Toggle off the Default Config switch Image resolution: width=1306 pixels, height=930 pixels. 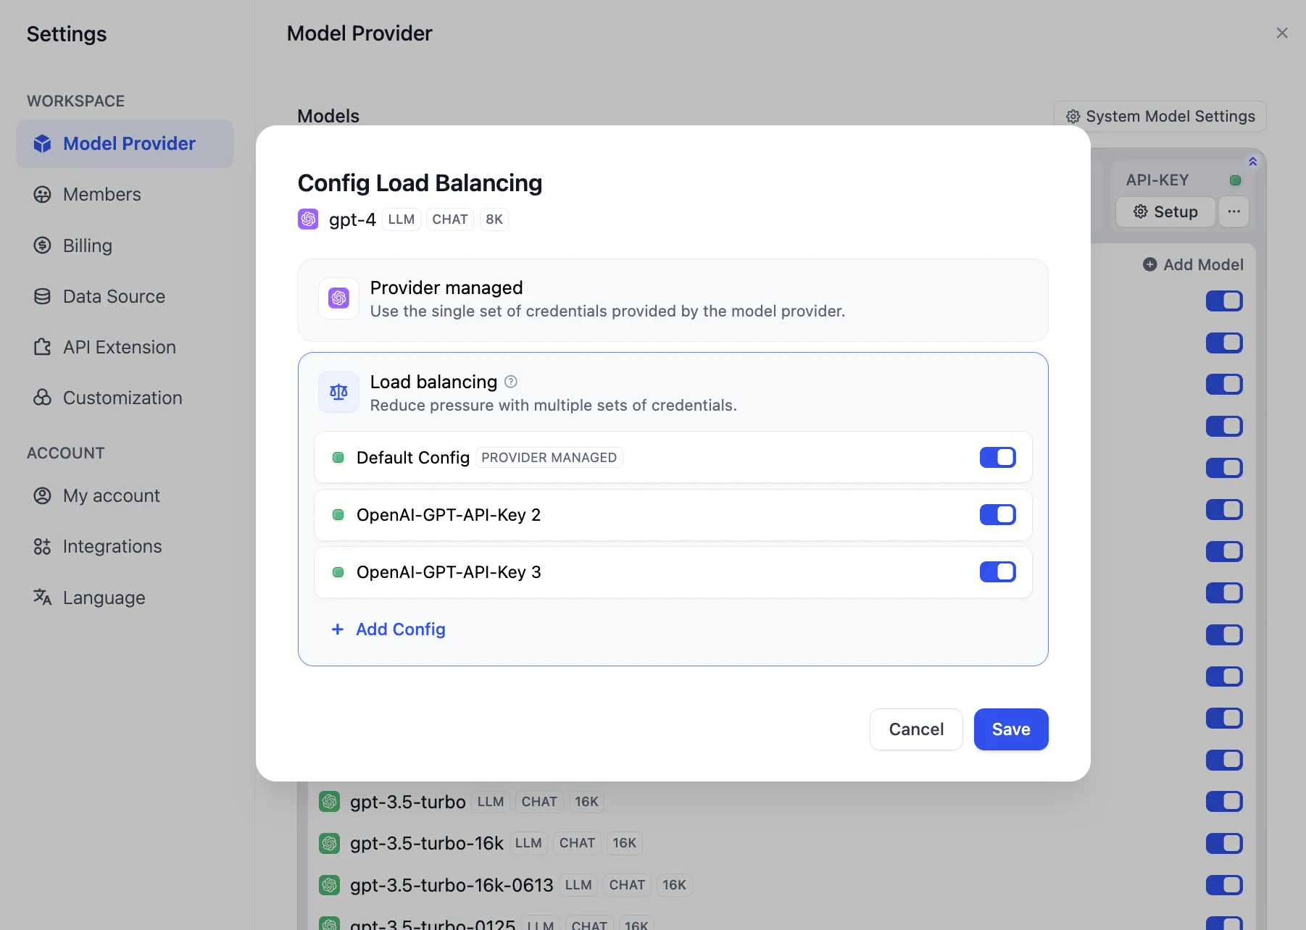pos(997,458)
